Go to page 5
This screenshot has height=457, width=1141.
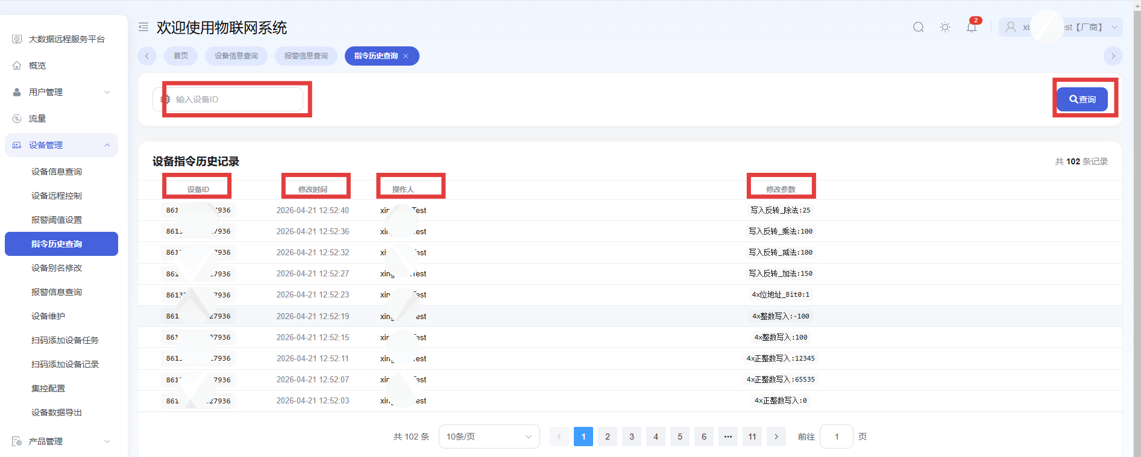[680, 437]
